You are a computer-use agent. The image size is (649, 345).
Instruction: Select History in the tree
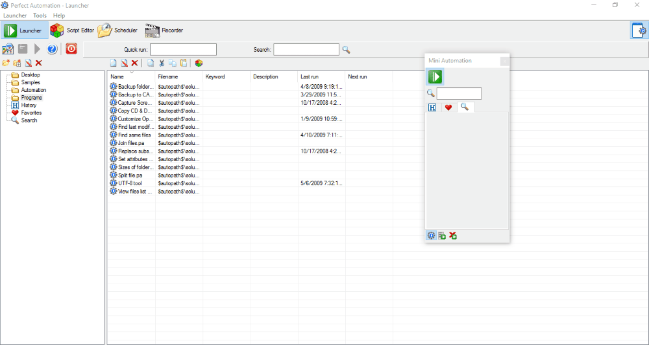29,106
